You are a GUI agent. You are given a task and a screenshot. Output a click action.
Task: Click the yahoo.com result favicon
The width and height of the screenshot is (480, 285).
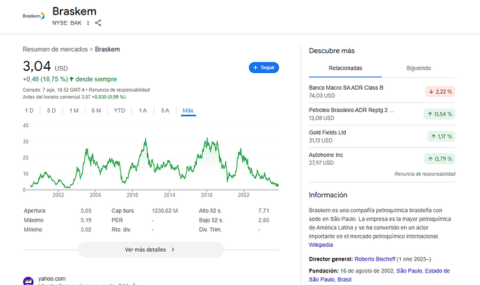coord(28,281)
